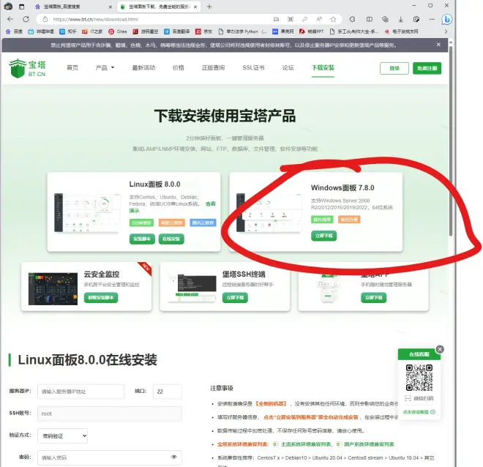
Task: Click the blue 腾讯云 tag in Linux card
Action: 203,223
